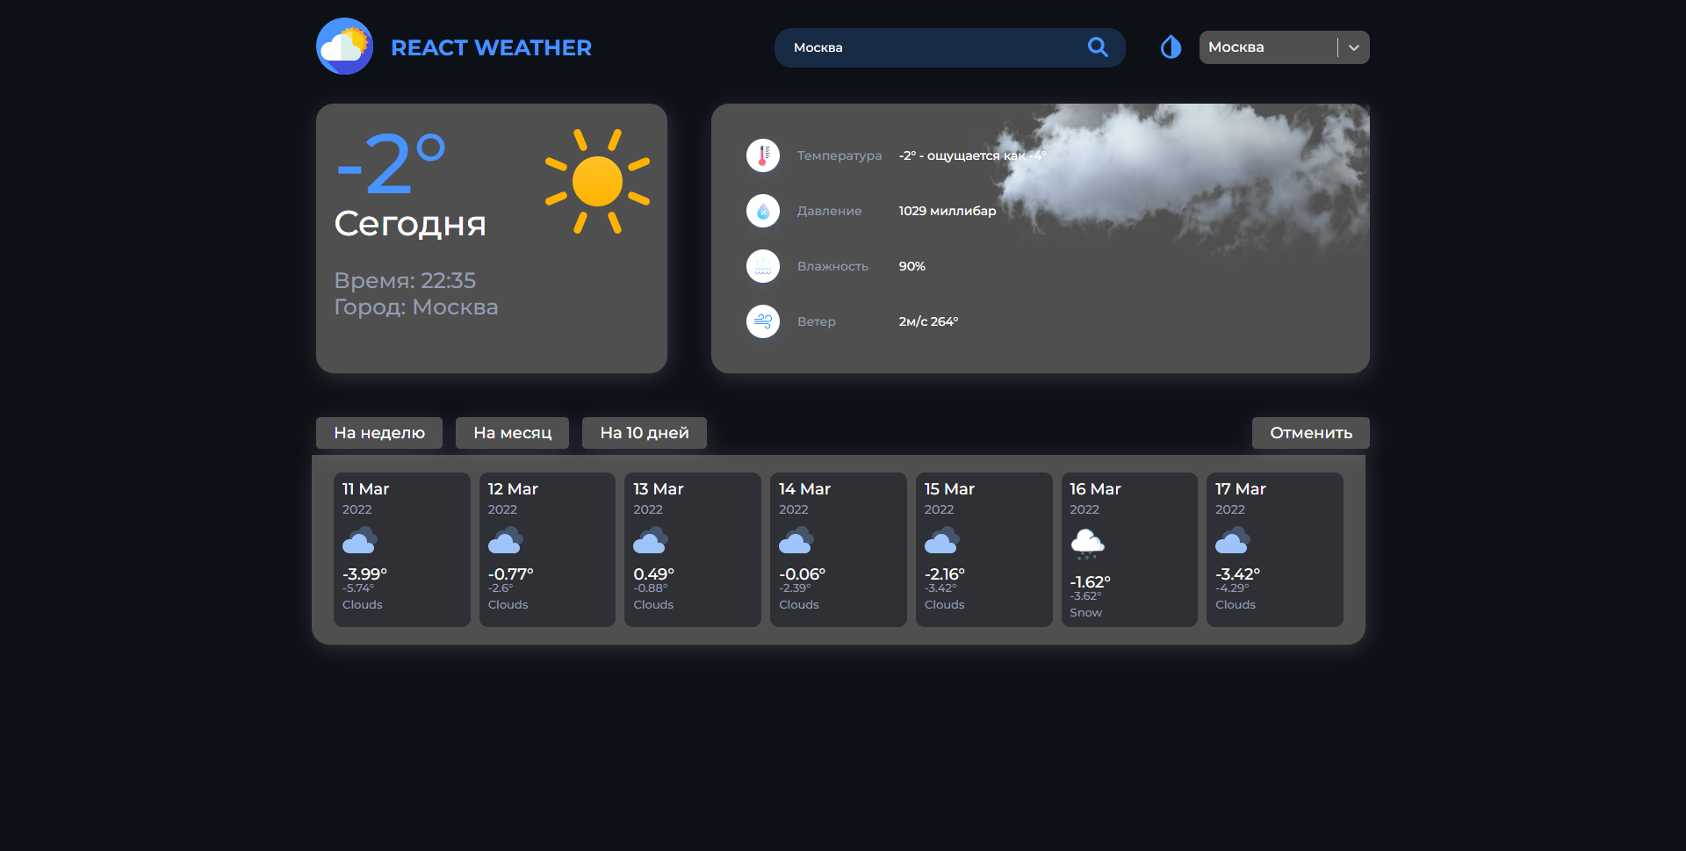Click cloud icon on 13 Mar card
The image size is (1686, 851).
(x=651, y=540)
